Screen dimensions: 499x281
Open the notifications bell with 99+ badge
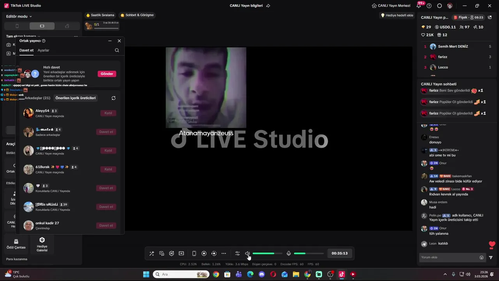coord(419,6)
